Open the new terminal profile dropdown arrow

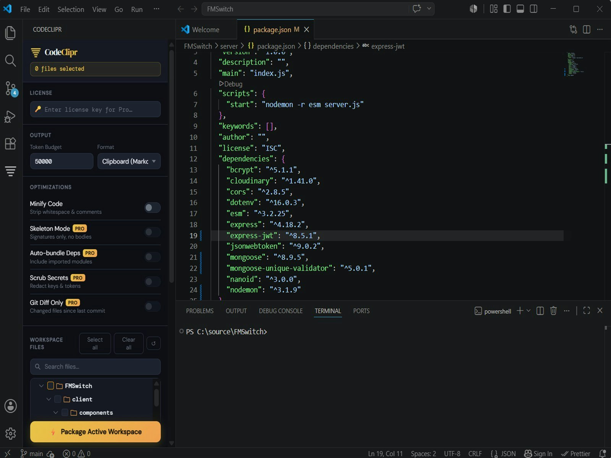(x=529, y=311)
